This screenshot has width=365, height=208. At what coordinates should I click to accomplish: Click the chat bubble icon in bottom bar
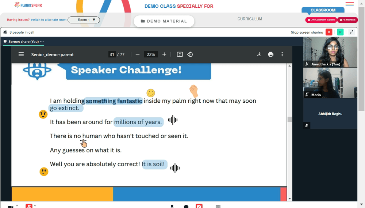tap(186, 207)
